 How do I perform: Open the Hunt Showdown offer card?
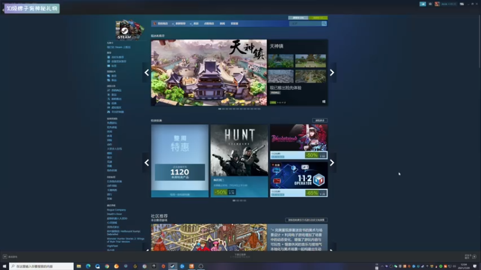[239, 161]
